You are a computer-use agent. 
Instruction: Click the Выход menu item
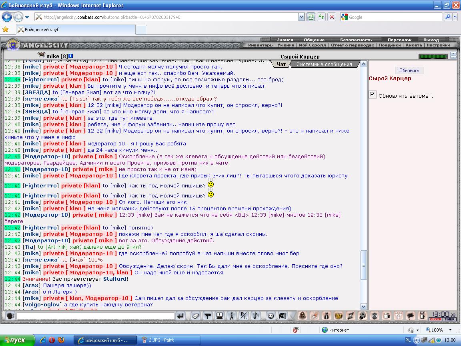coord(431,40)
